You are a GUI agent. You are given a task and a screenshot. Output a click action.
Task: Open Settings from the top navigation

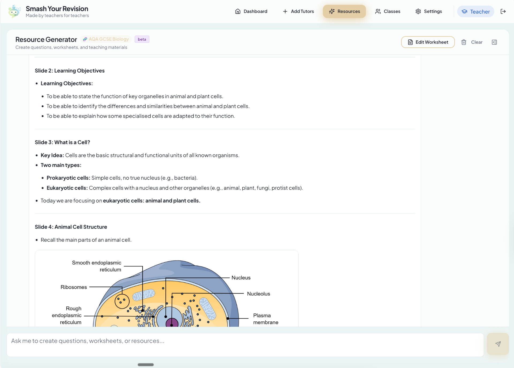coord(429,11)
